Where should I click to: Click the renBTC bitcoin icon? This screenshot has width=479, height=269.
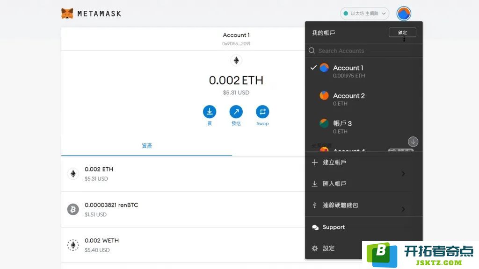pyautogui.click(x=73, y=210)
